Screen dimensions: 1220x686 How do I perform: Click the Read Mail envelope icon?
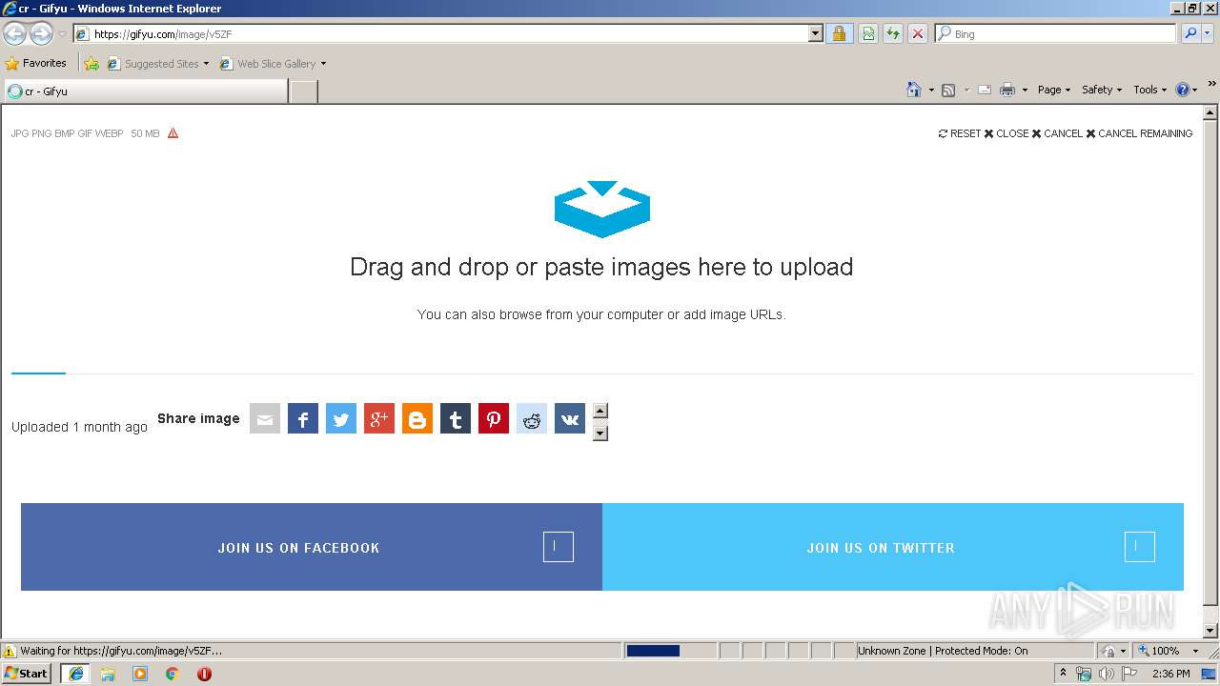[x=985, y=90]
